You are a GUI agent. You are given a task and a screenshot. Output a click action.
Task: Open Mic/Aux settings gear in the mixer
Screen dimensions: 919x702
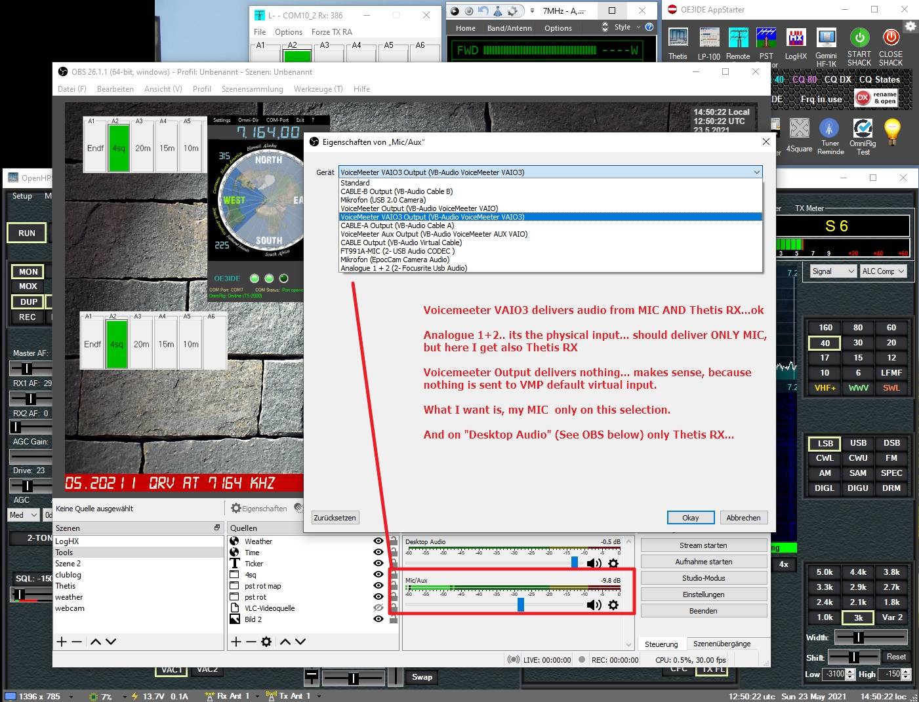[x=613, y=604]
